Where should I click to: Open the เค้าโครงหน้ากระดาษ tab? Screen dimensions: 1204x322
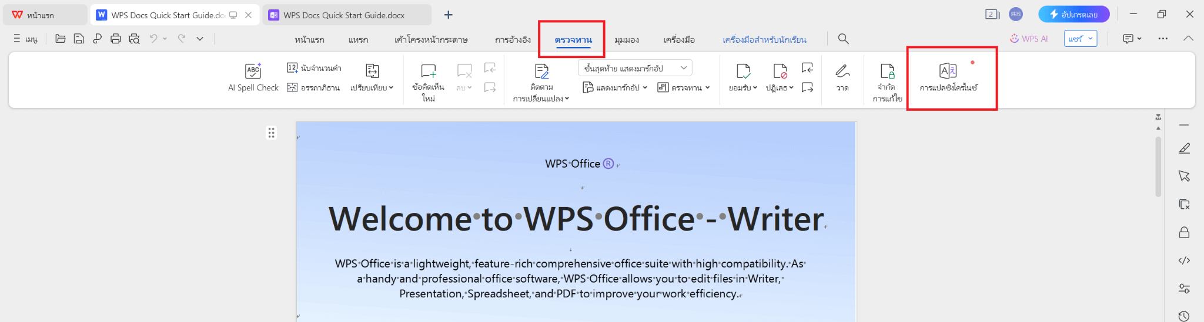click(x=431, y=40)
